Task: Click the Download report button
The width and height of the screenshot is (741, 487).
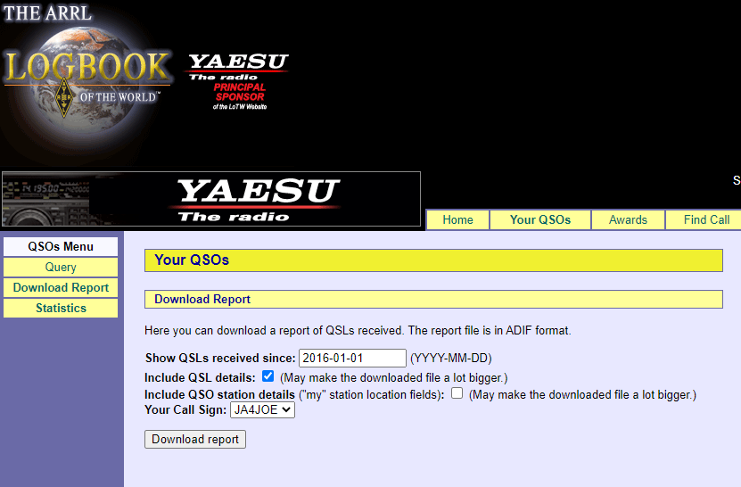Action: 194,439
